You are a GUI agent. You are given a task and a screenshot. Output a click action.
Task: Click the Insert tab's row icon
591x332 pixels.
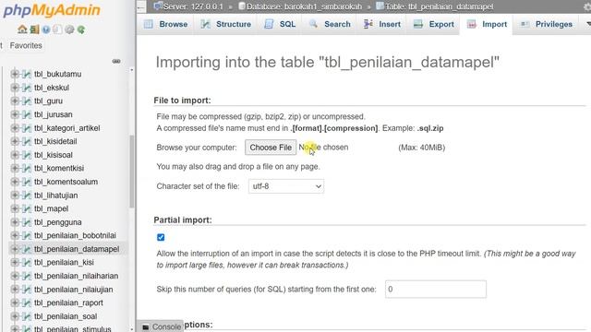368,24
